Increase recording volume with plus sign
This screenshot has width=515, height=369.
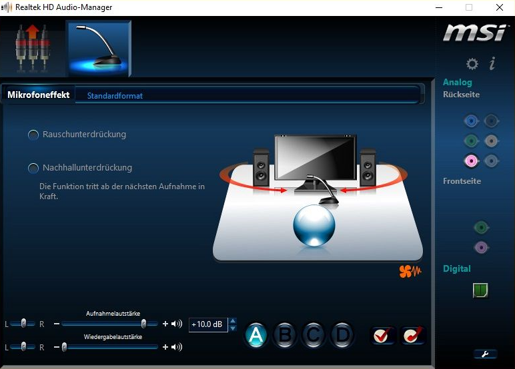(x=165, y=324)
